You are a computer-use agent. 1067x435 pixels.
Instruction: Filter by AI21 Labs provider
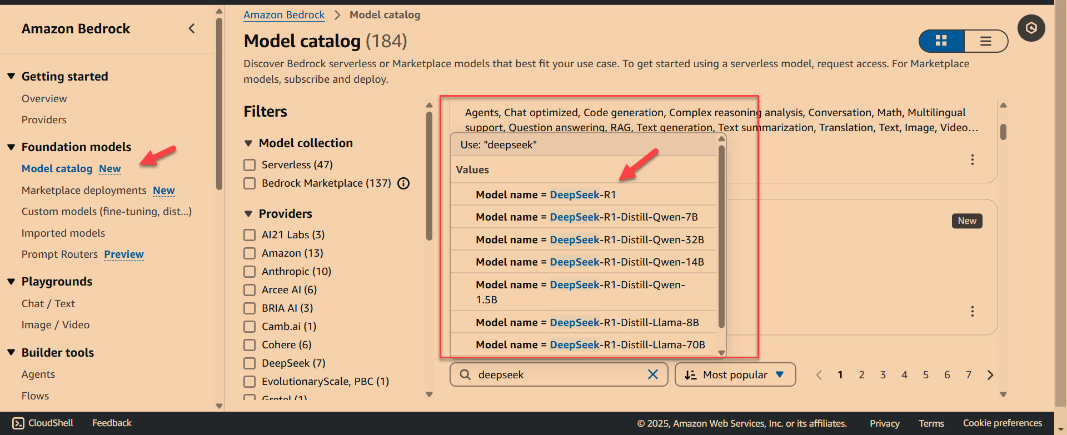(x=250, y=235)
